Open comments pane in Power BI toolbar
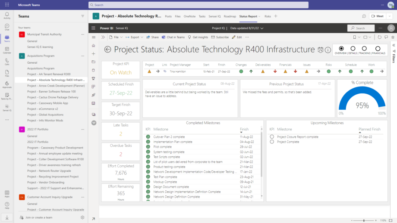Image resolution: width=397 pixels, height=223 pixels. [386, 37]
